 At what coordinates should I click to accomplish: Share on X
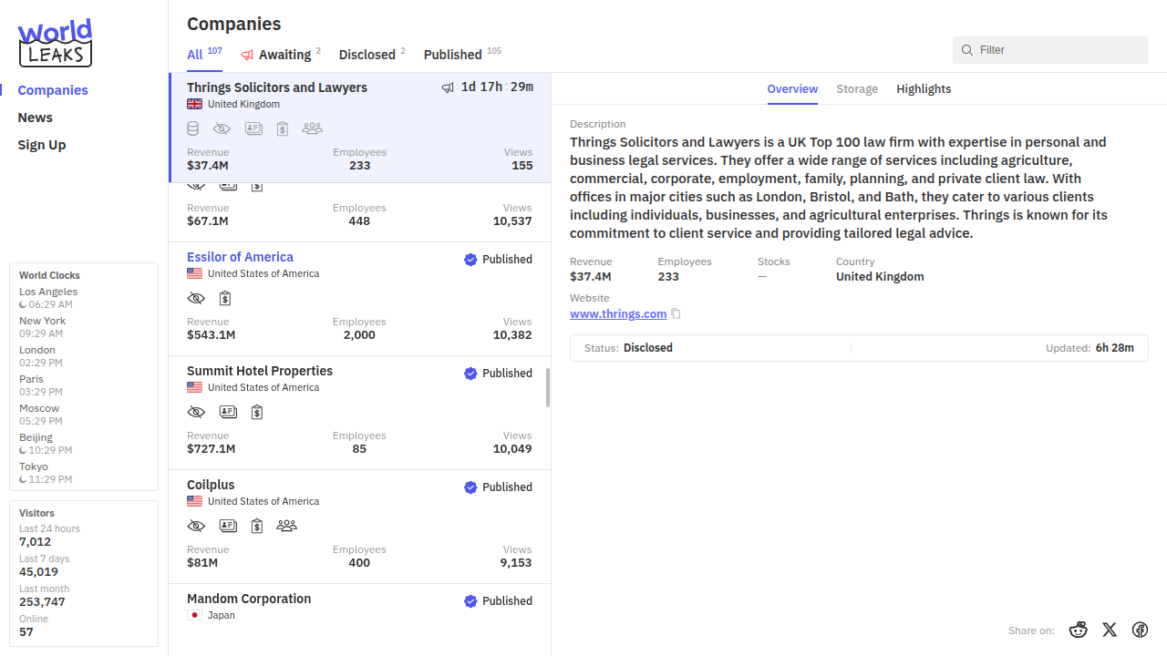pyautogui.click(x=1110, y=630)
